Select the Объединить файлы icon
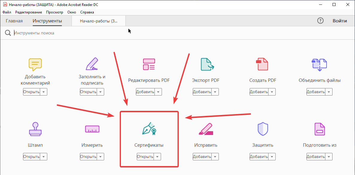355x175 pixels. click(x=319, y=64)
